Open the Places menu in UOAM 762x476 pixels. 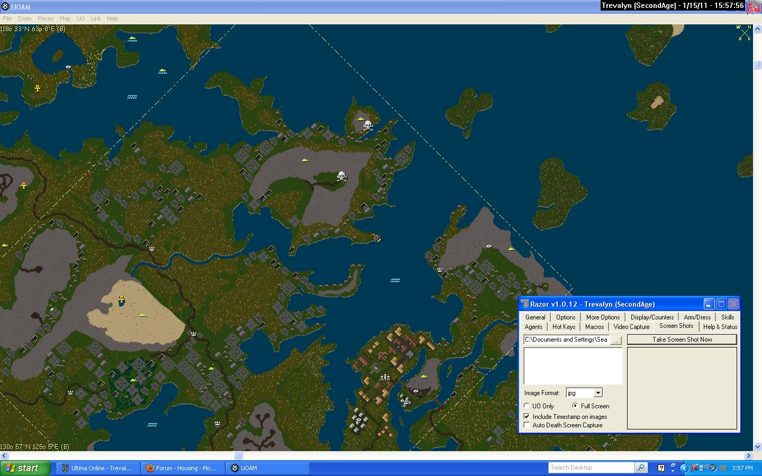coord(46,19)
